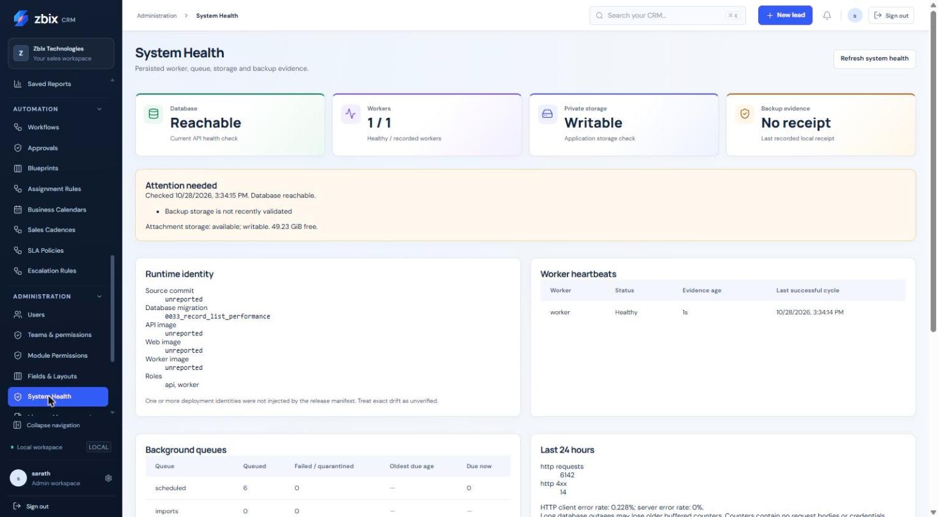Click the worker row Healthy status

tap(626, 312)
